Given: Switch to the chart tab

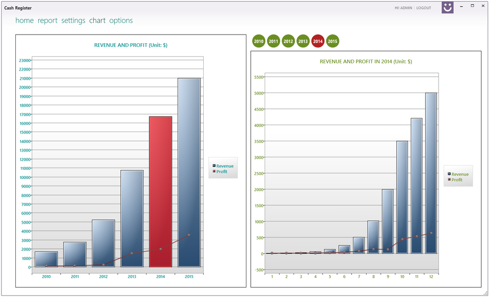Looking at the screenshot, I should click(97, 21).
